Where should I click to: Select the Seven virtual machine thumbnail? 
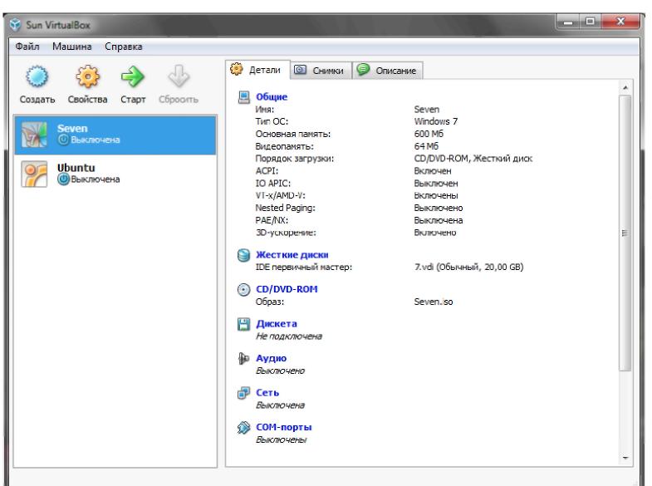pyautogui.click(x=34, y=135)
